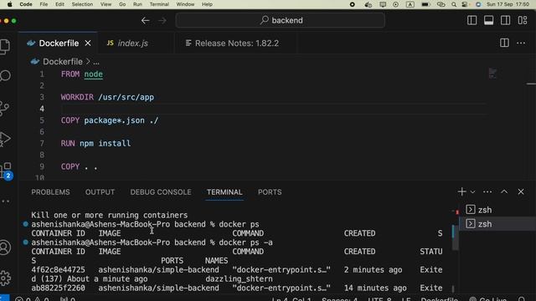Click container ID ab88225f2260 in terminal

[x=58, y=288]
